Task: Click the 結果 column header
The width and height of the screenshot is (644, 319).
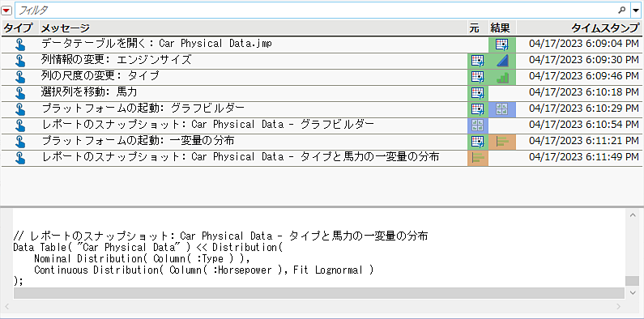Action: [500, 28]
